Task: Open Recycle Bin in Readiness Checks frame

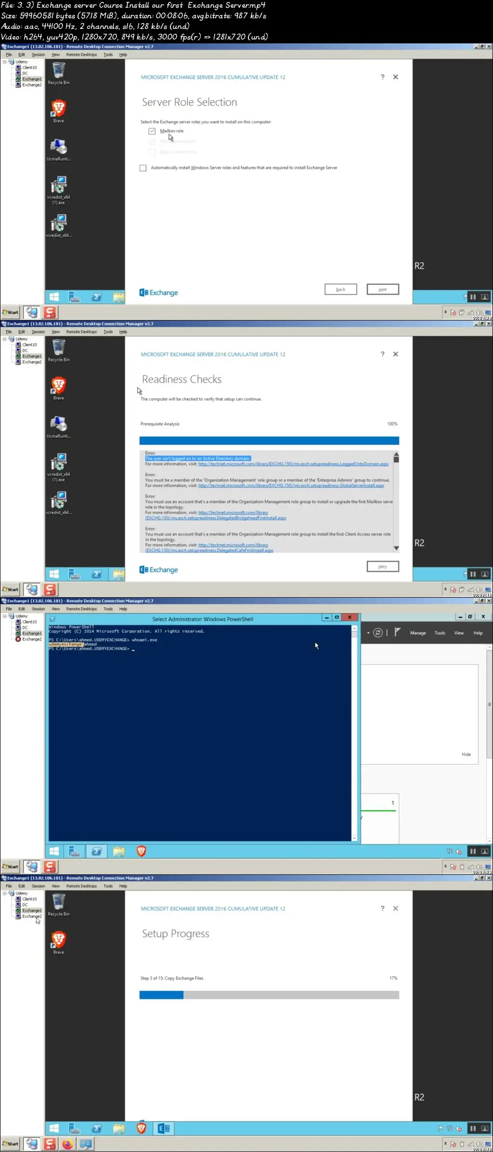Action: click(59, 350)
